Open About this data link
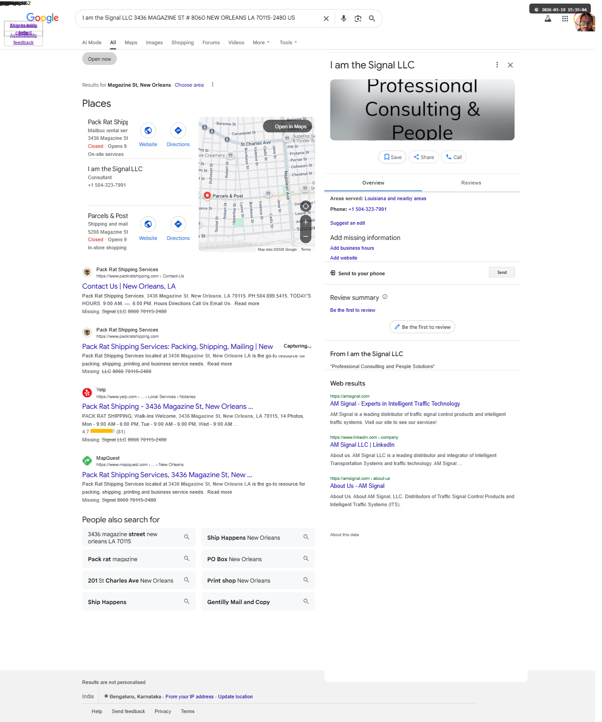602x722 pixels. tap(344, 535)
